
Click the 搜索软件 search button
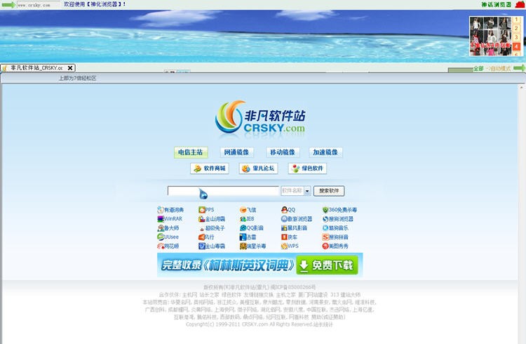(329, 191)
